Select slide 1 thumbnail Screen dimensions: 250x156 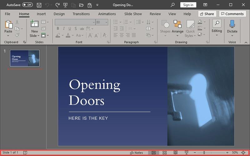25,58
